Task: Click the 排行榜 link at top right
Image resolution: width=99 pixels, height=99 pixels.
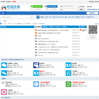Action: 97,2
